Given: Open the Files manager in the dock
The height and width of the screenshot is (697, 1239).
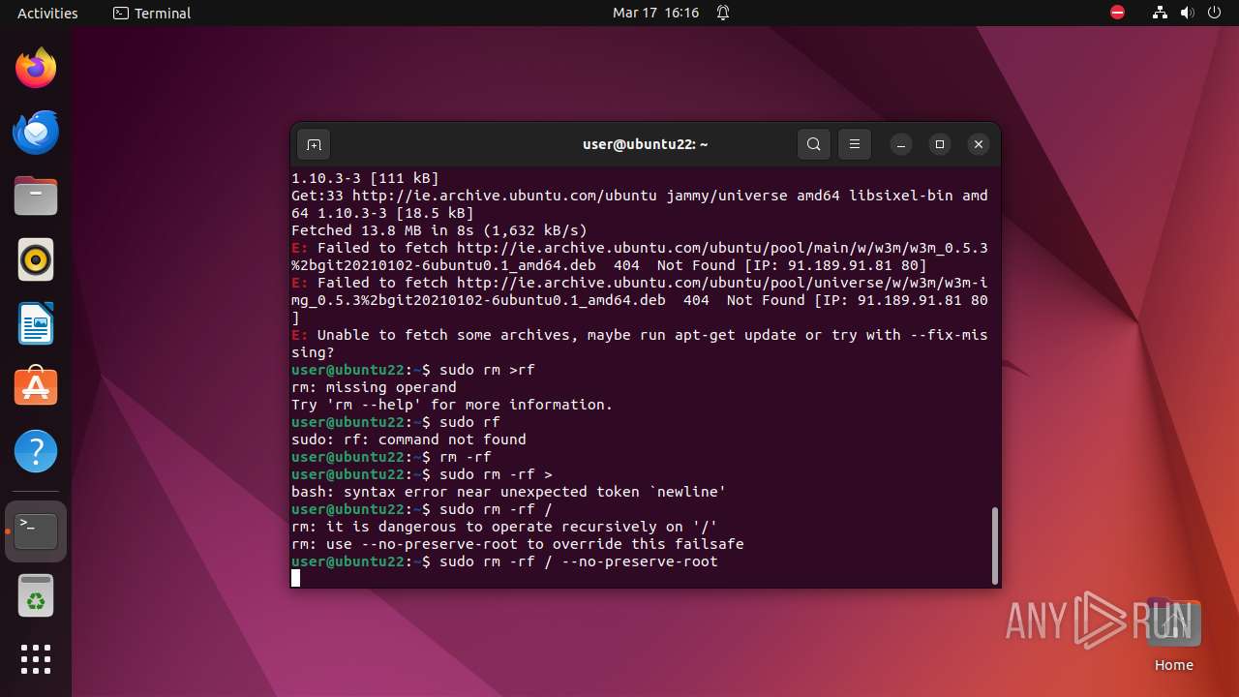Looking at the screenshot, I should pos(36,196).
